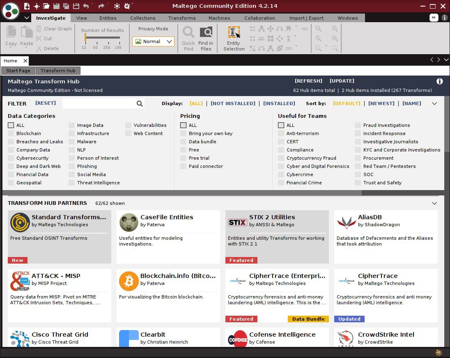Click the Clear Graph trash icon
This screenshot has width=450, height=358.
click(39, 29)
